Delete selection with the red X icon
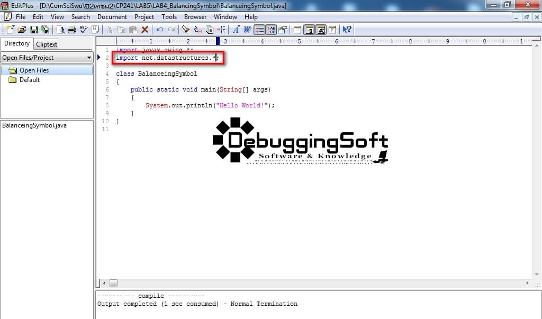The width and height of the screenshot is (542, 319). click(145, 30)
